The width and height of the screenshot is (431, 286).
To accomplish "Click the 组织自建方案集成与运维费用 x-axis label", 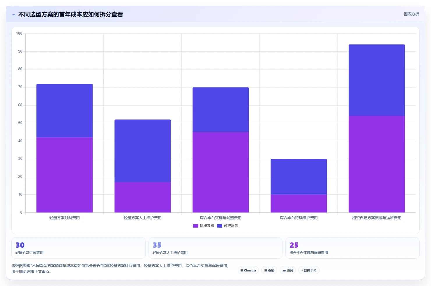I will [377, 218].
